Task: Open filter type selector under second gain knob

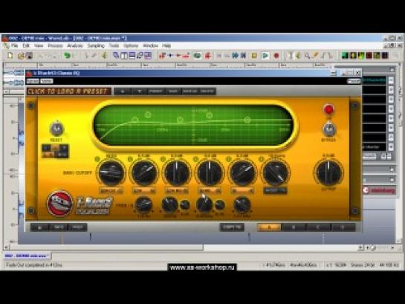Action: point(144,191)
